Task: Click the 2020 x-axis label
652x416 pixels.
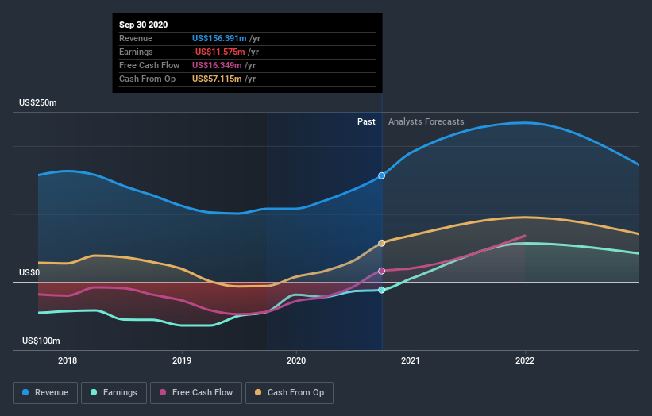Action: [296, 360]
